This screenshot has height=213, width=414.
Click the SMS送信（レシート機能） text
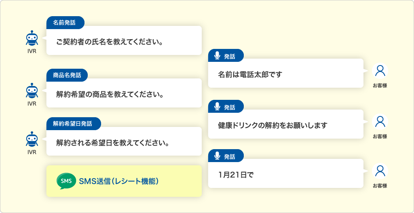pos(118,181)
